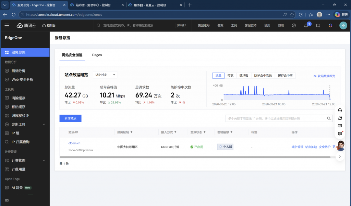Image resolution: width=351 pixels, height=206 pixels.
Task: Switch to the Pages tab
Action: click(97, 55)
